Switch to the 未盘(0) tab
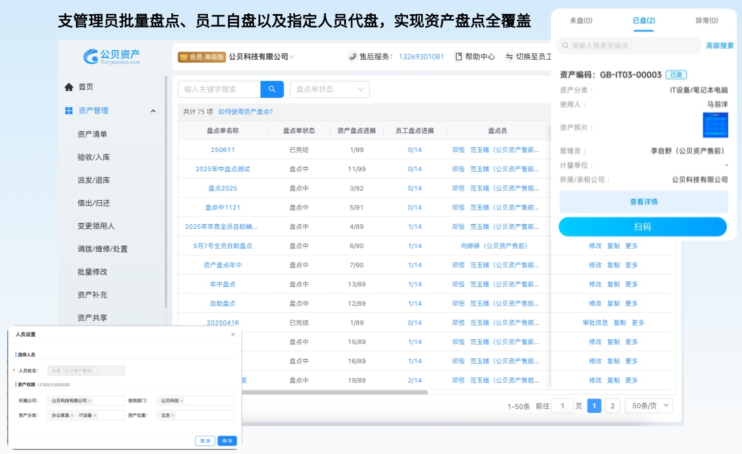The width and height of the screenshot is (742, 454). 581,21
